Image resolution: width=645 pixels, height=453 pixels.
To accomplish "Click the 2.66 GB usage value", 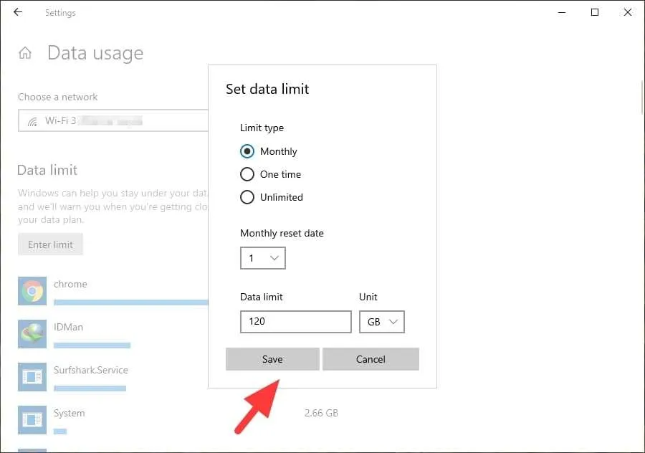I will (x=321, y=413).
